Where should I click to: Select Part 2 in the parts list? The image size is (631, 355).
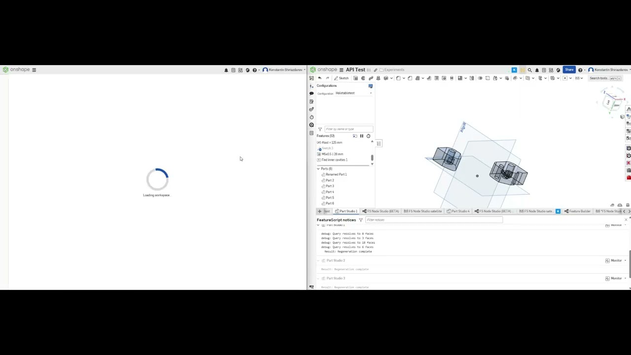(328, 180)
